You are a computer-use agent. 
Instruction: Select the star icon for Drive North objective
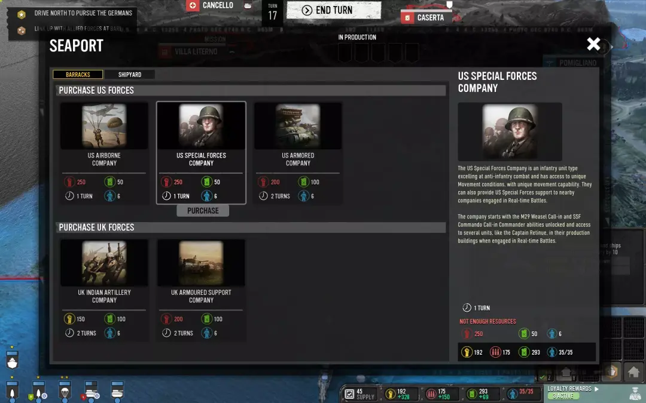coord(22,14)
